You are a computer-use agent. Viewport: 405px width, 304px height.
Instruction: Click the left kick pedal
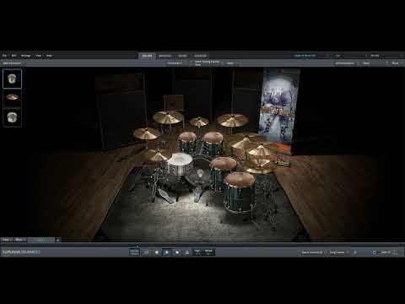165,195
